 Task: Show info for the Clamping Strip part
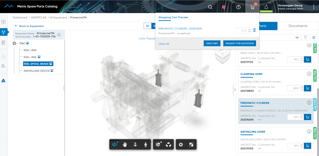coord(309,74)
